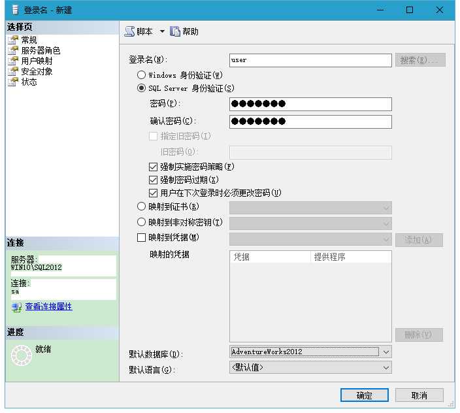Select 映射到证书 radio option
Screen dimensions: 460x413
[141, 206]
